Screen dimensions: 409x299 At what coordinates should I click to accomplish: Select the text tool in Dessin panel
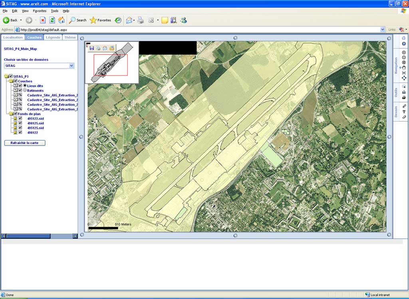tap(404, 111)
